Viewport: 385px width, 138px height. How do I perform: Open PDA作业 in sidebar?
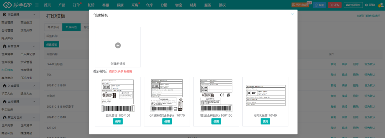[x=26, y=78]
